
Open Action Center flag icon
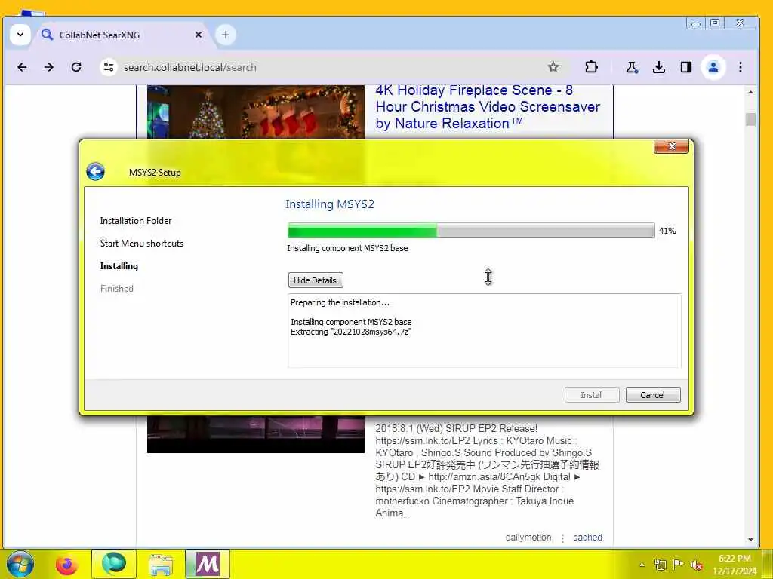(x=679, y=565)
